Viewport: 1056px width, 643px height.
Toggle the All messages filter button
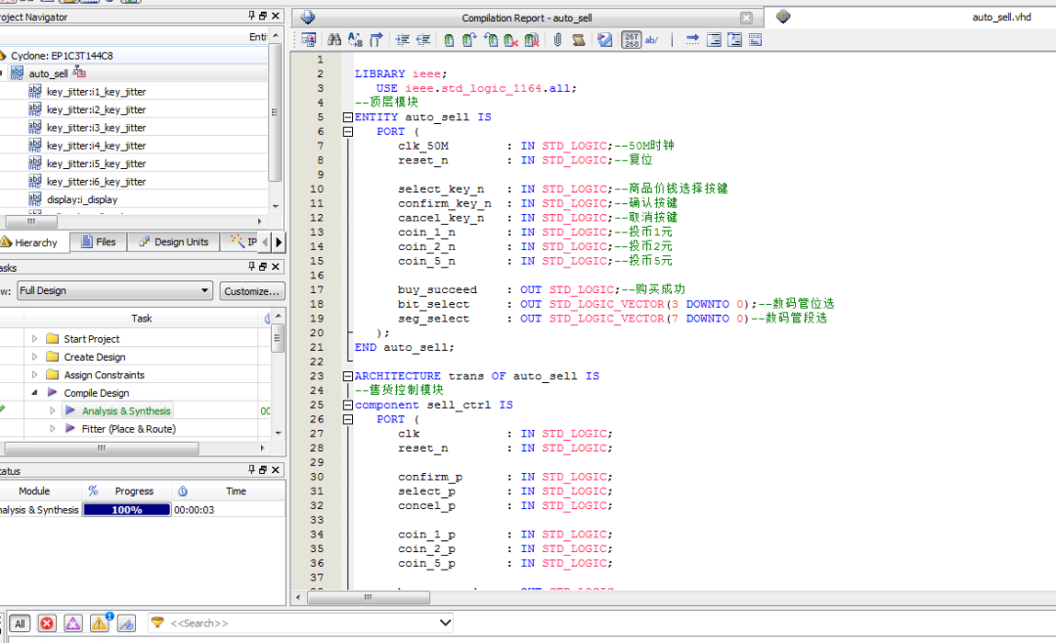click(x=19, y=623)
